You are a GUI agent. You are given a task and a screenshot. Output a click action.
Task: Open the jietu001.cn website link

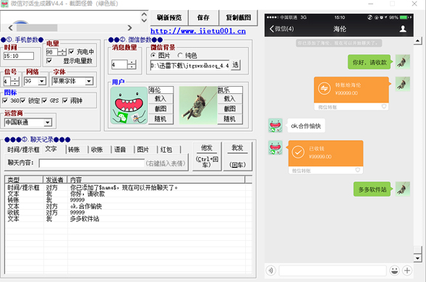[198, 31]
